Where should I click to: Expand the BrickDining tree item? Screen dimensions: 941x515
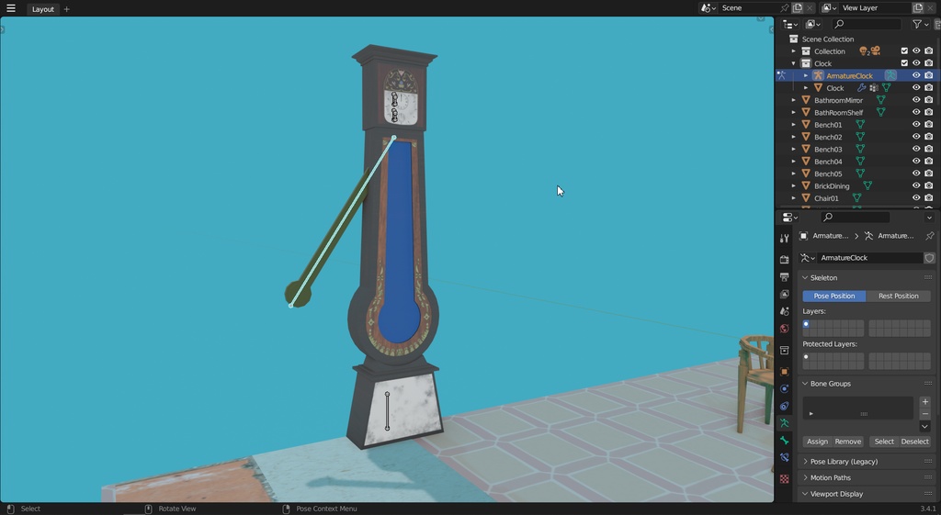[x=793, y=185]
